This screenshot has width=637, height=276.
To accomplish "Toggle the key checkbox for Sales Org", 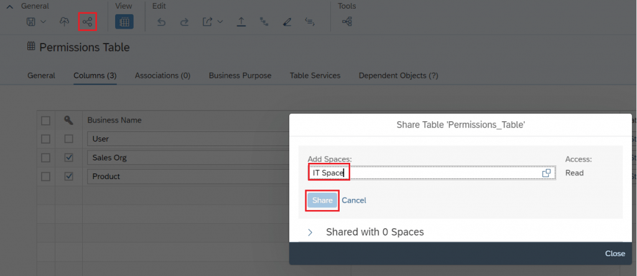I will coord(69,157).
